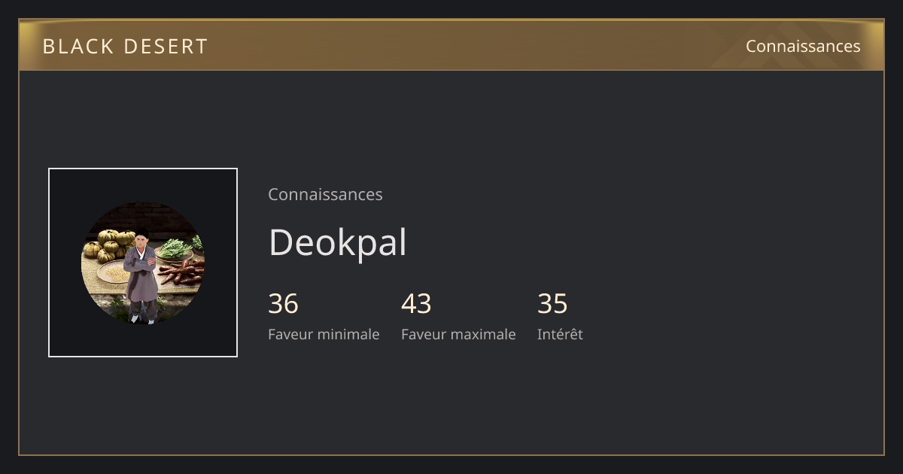Click the small Connaissances category text above Deokpal
The width and height of the screenshot is (903, 474).
(x=325, y=194)
